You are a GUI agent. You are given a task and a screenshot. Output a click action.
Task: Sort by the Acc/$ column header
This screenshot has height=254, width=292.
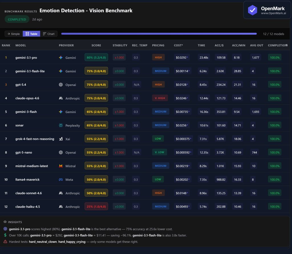(219, 45)
